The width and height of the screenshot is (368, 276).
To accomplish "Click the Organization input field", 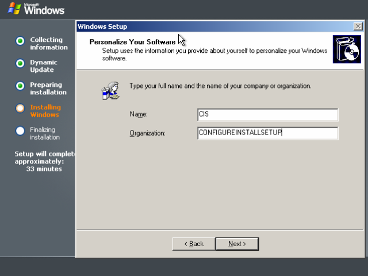I will (268, 133).
